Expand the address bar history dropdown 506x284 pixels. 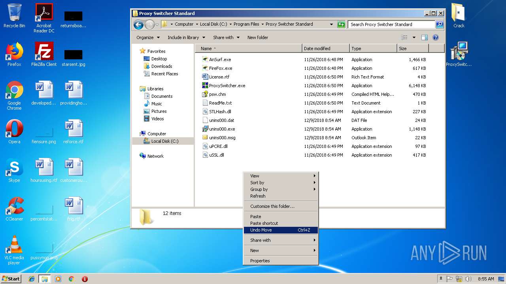tap(331, 24)
